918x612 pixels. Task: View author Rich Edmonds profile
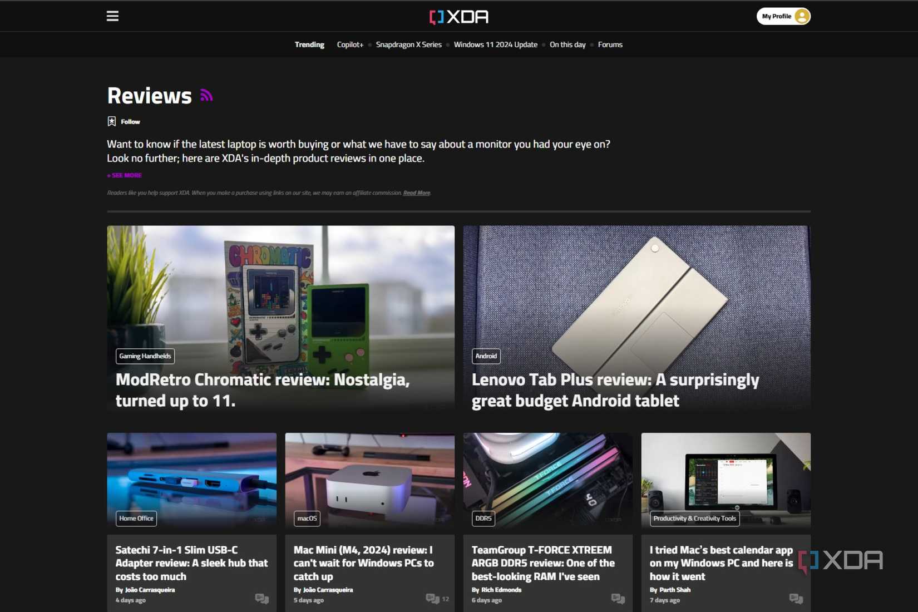(x=501, y=590)
